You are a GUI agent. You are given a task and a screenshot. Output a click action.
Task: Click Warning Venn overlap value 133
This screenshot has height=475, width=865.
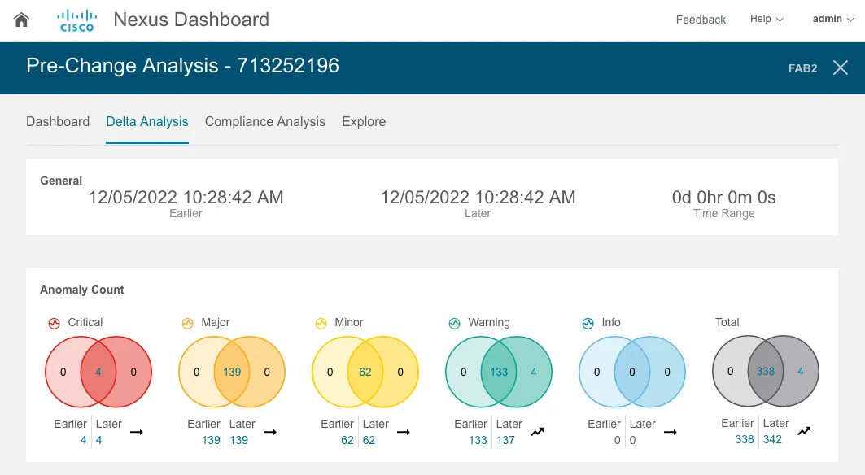(499, 372)
